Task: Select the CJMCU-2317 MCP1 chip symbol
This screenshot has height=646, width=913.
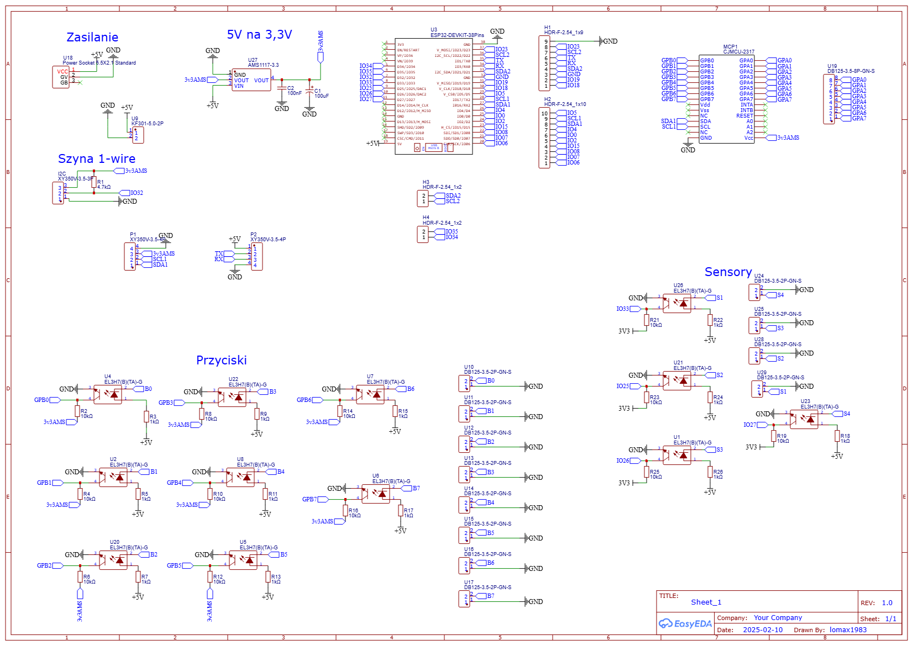Action: [727, 99]
